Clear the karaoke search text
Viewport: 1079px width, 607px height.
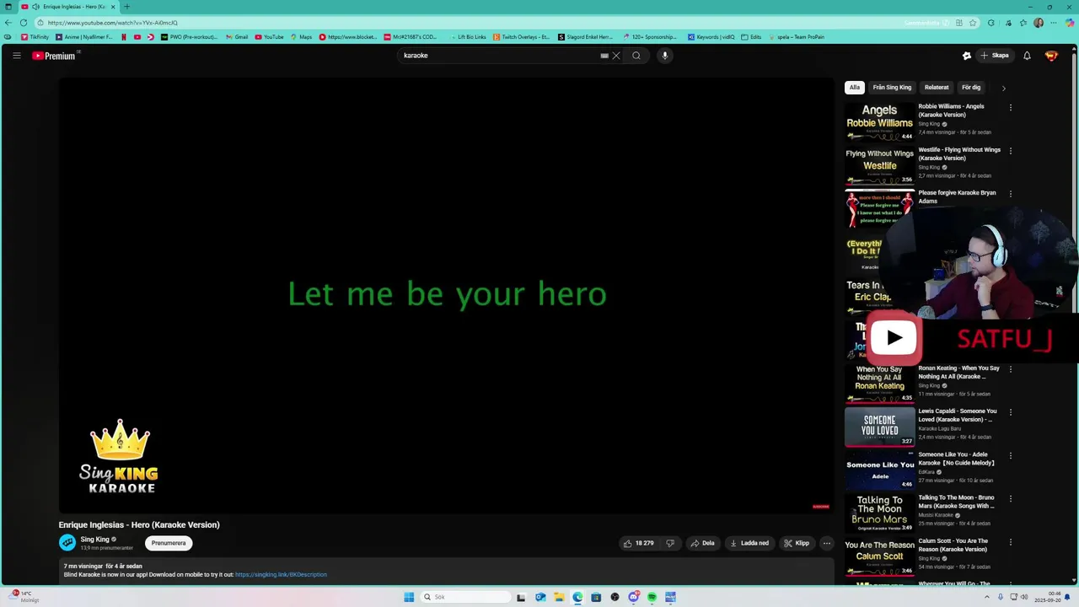click(616, 56)
